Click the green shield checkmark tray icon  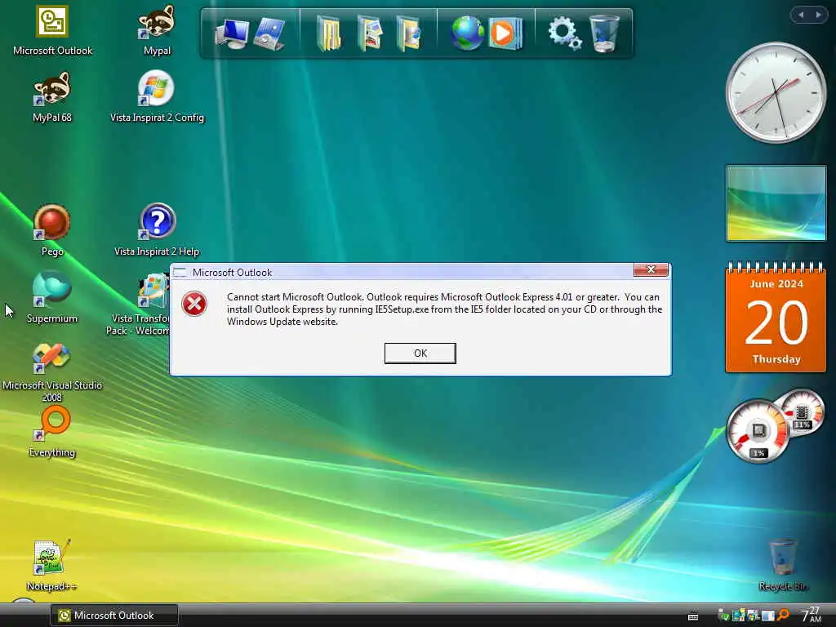[x=723, y=616]
